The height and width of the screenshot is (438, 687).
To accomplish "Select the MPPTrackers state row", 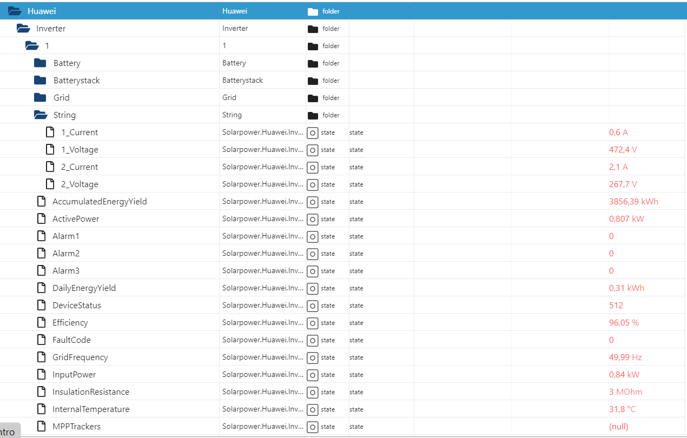I will tap(343, 426).
